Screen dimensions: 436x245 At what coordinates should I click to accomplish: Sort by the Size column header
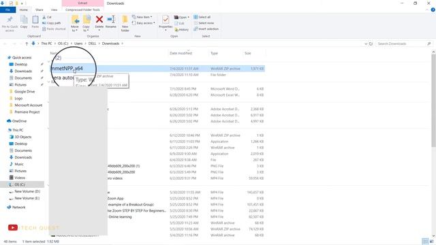click(248, 53)
